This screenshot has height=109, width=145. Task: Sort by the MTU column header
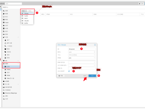(x=43, y=14)
